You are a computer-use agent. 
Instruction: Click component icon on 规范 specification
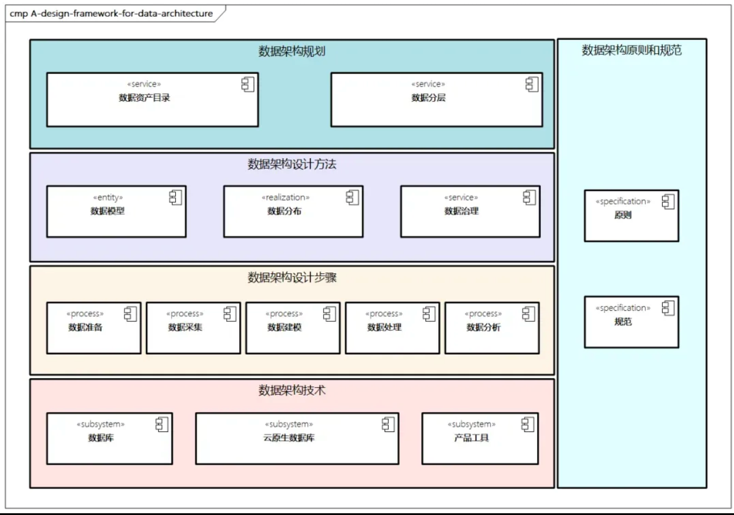click(x=668, y=308)
